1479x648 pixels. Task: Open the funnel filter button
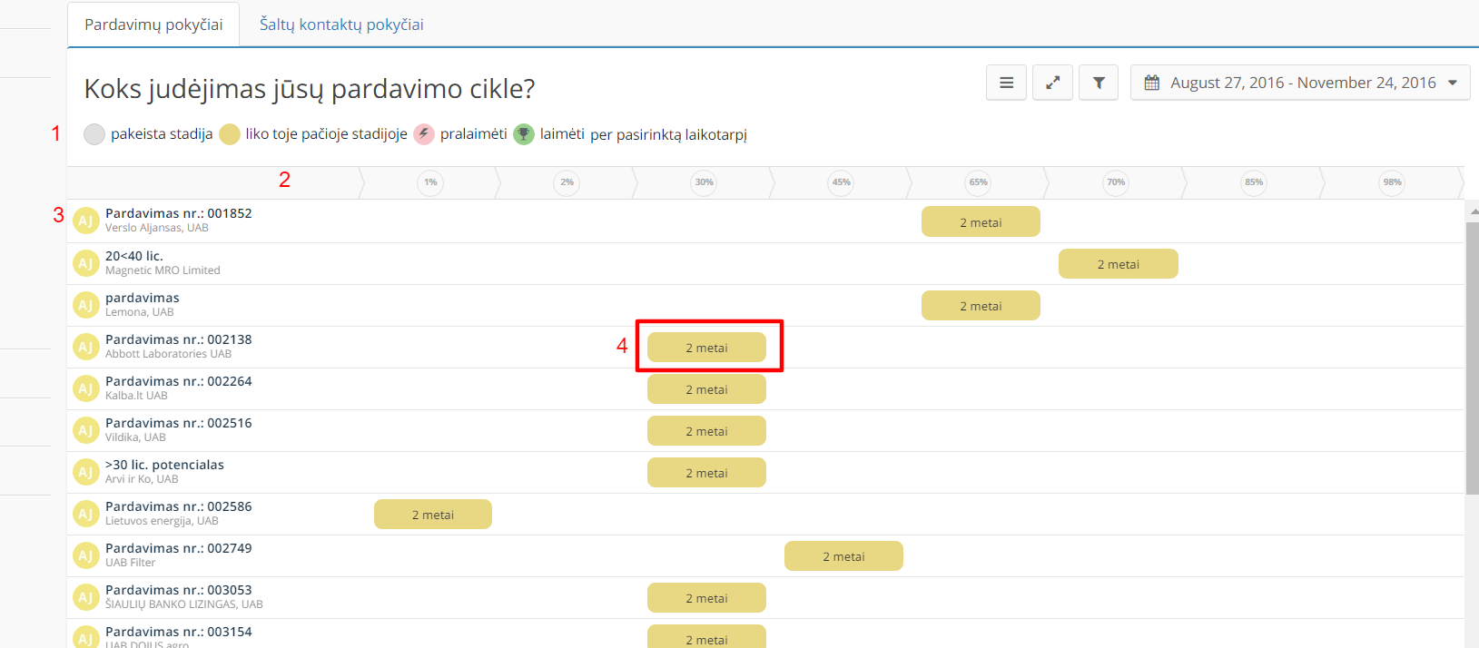click(1099, 83)
